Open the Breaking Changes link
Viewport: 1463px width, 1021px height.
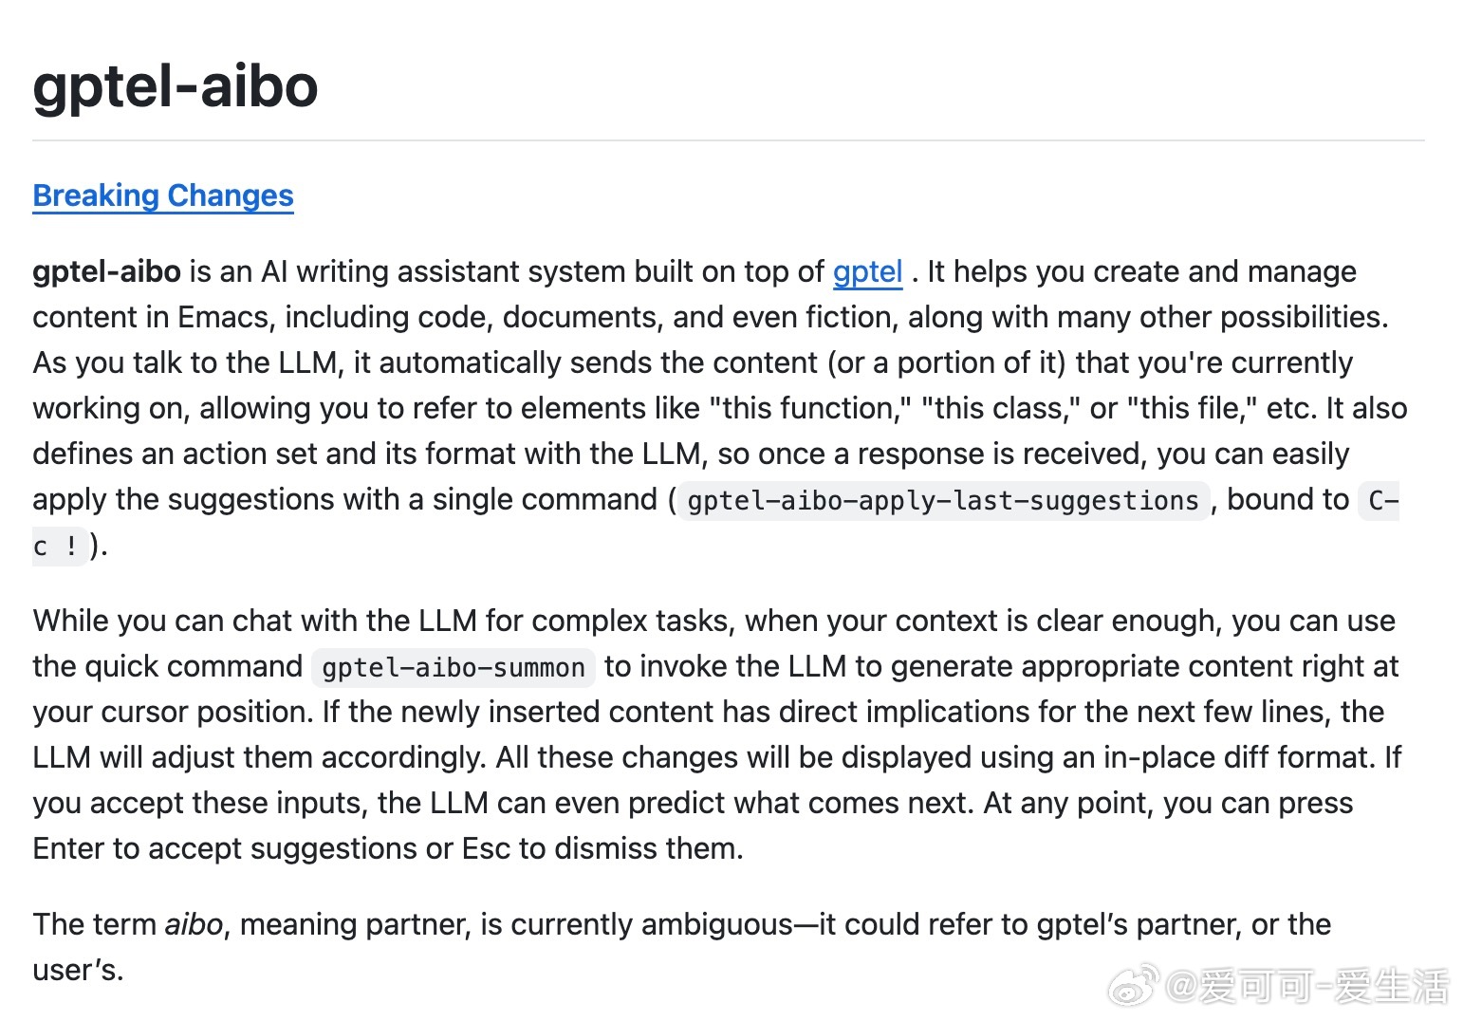tap(163, 195)
